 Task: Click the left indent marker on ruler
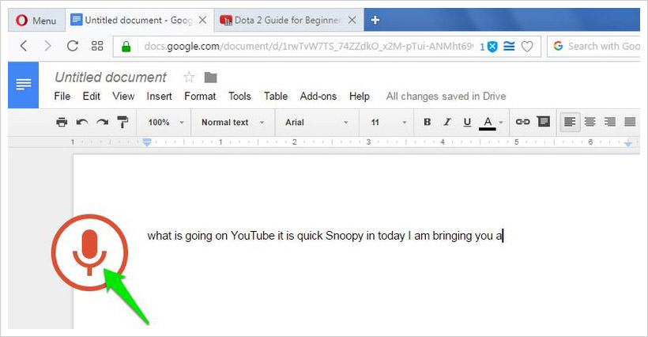point(147,142)
